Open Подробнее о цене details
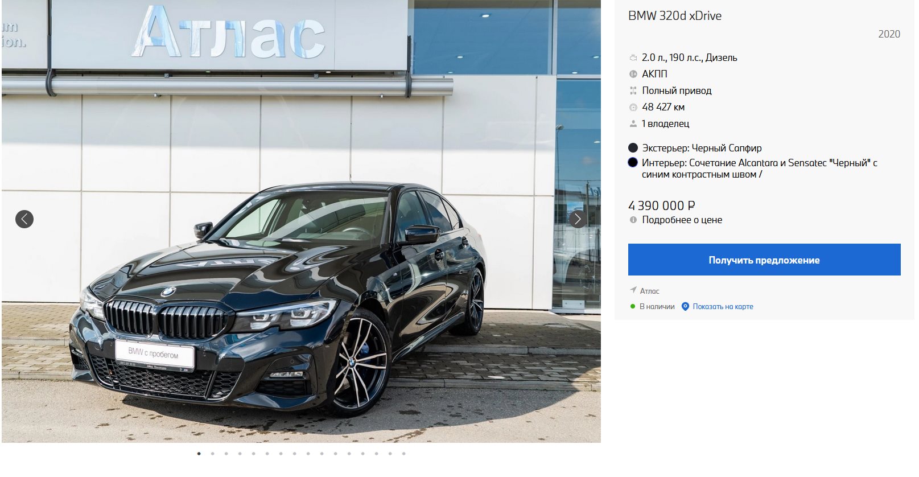 (682, 220)
